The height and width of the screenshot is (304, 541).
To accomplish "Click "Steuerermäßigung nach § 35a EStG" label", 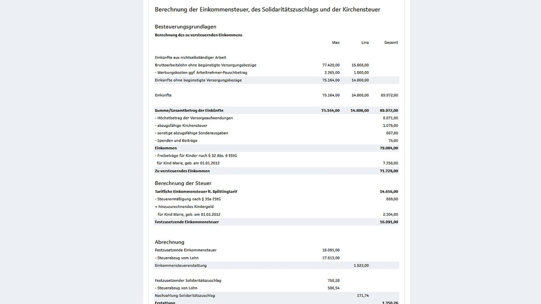I will [x=188, y=199].
